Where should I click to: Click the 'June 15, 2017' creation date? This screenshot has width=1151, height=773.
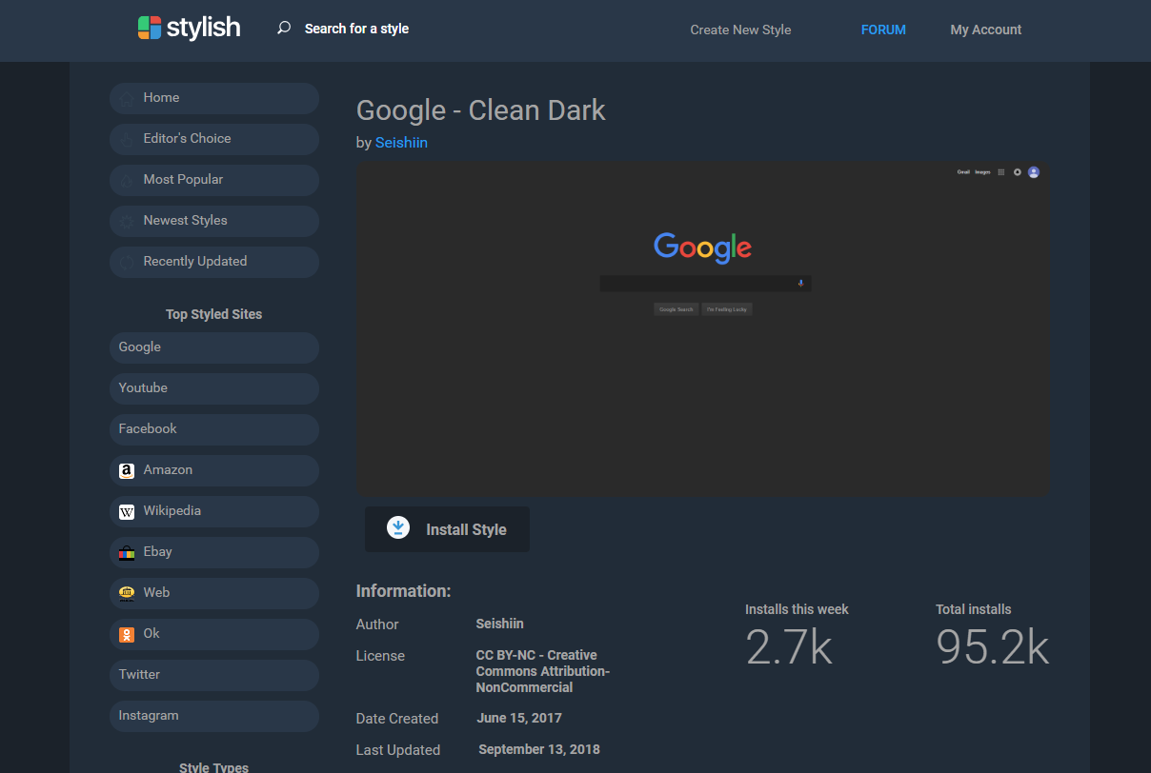519,718
